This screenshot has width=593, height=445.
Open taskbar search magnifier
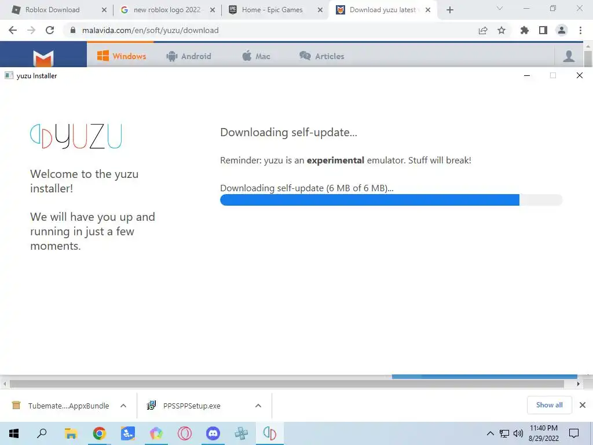pyautogui.click(x=42, y=433)
